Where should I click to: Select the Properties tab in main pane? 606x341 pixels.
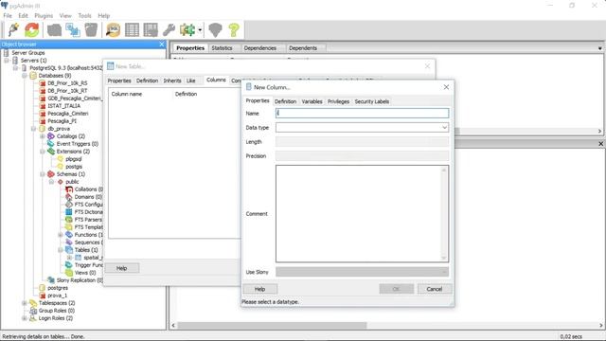click(190, 48)
